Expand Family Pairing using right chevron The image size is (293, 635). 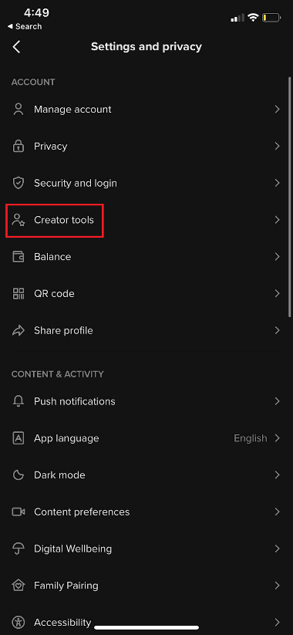tap(278, 586)
